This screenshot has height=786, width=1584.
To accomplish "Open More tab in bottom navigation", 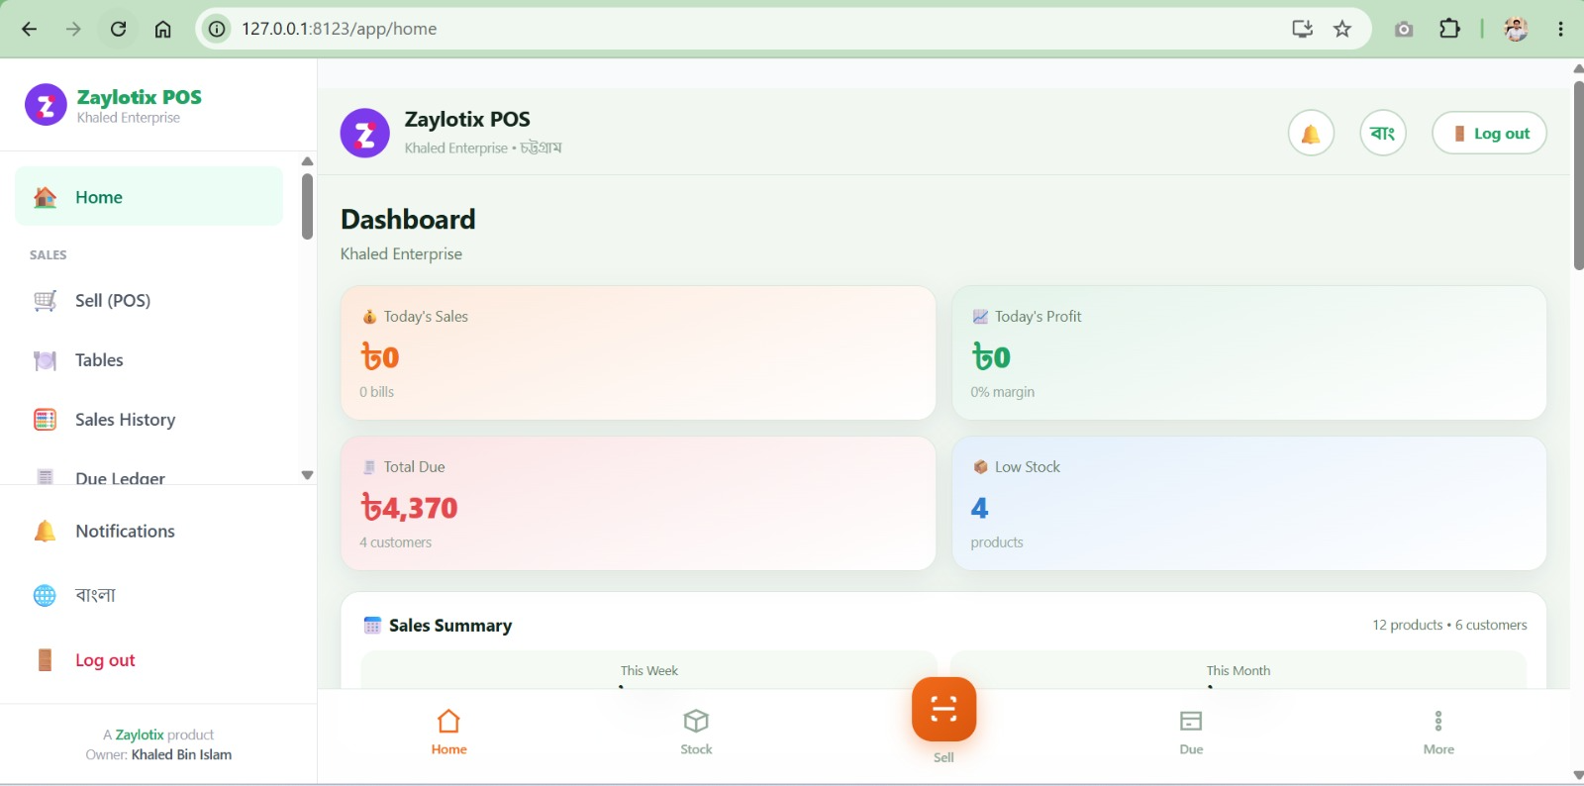I will click(1438, 733).
